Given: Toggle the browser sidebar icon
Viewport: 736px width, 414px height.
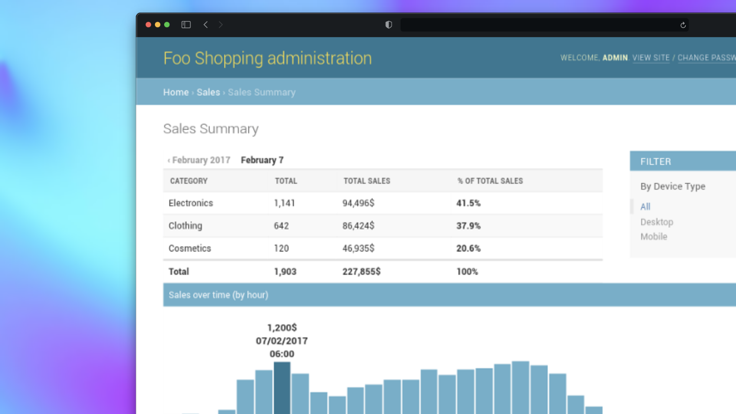Looking at the screenshot, I should [186, 25].
